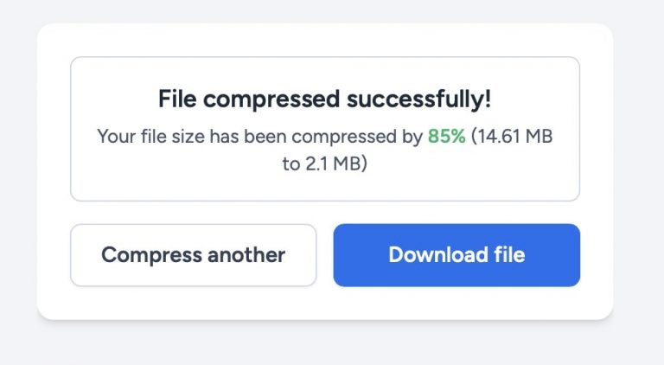664x365 pixels.
Task: Click the word 'File' in the heading
Action: [x=177, y=99]
